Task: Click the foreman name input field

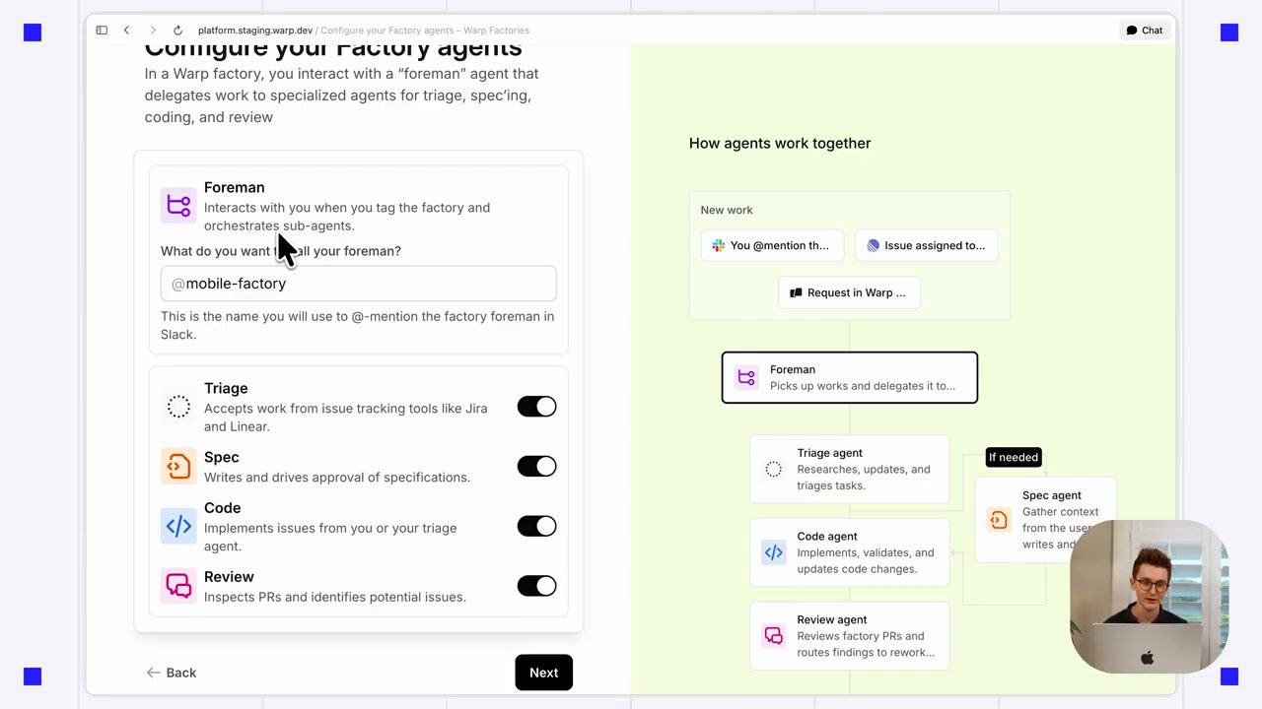Action: coord(359,284)
